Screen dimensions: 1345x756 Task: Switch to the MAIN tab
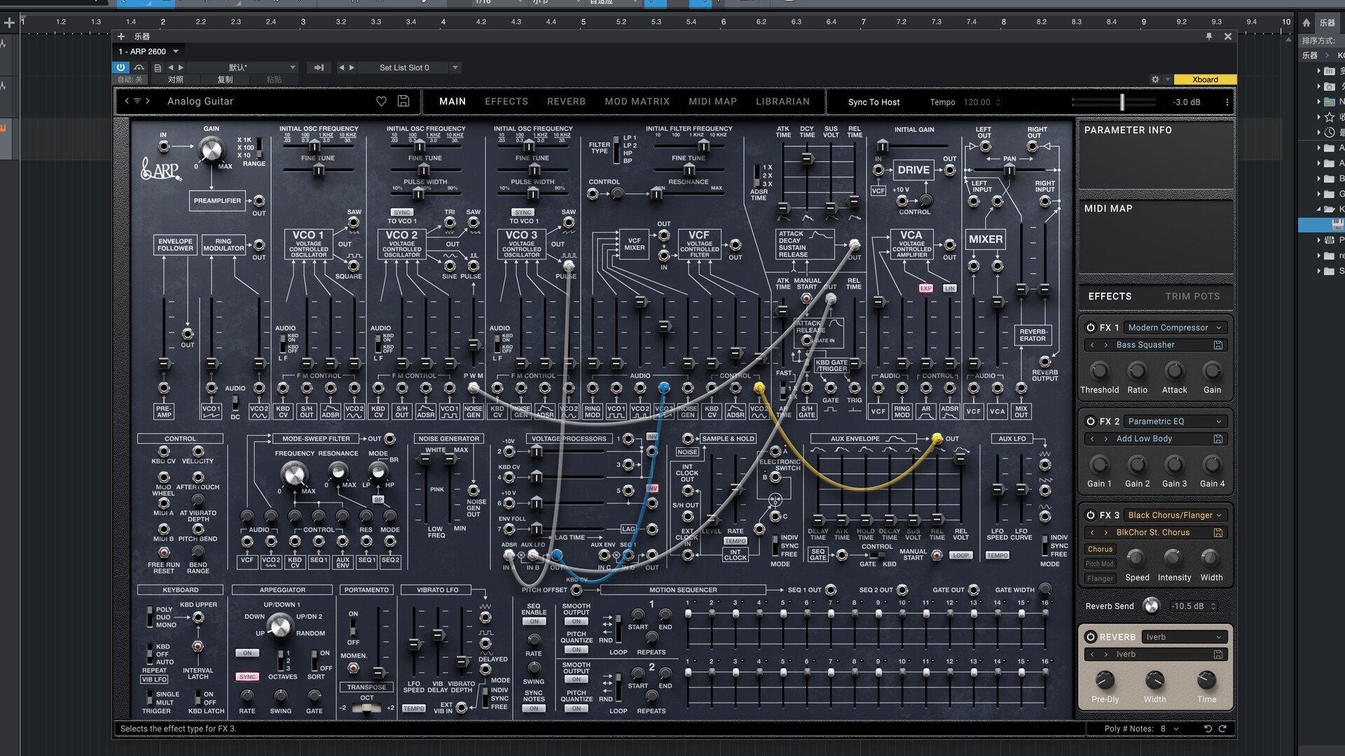pos(453,101)
